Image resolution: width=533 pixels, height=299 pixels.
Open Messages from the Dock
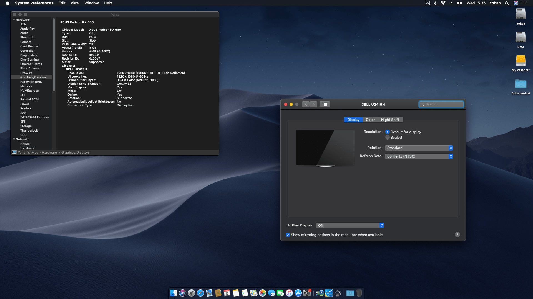click(271, 293)
